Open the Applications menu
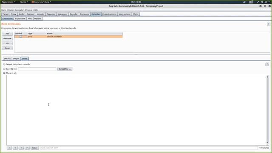 coord(8,2)
